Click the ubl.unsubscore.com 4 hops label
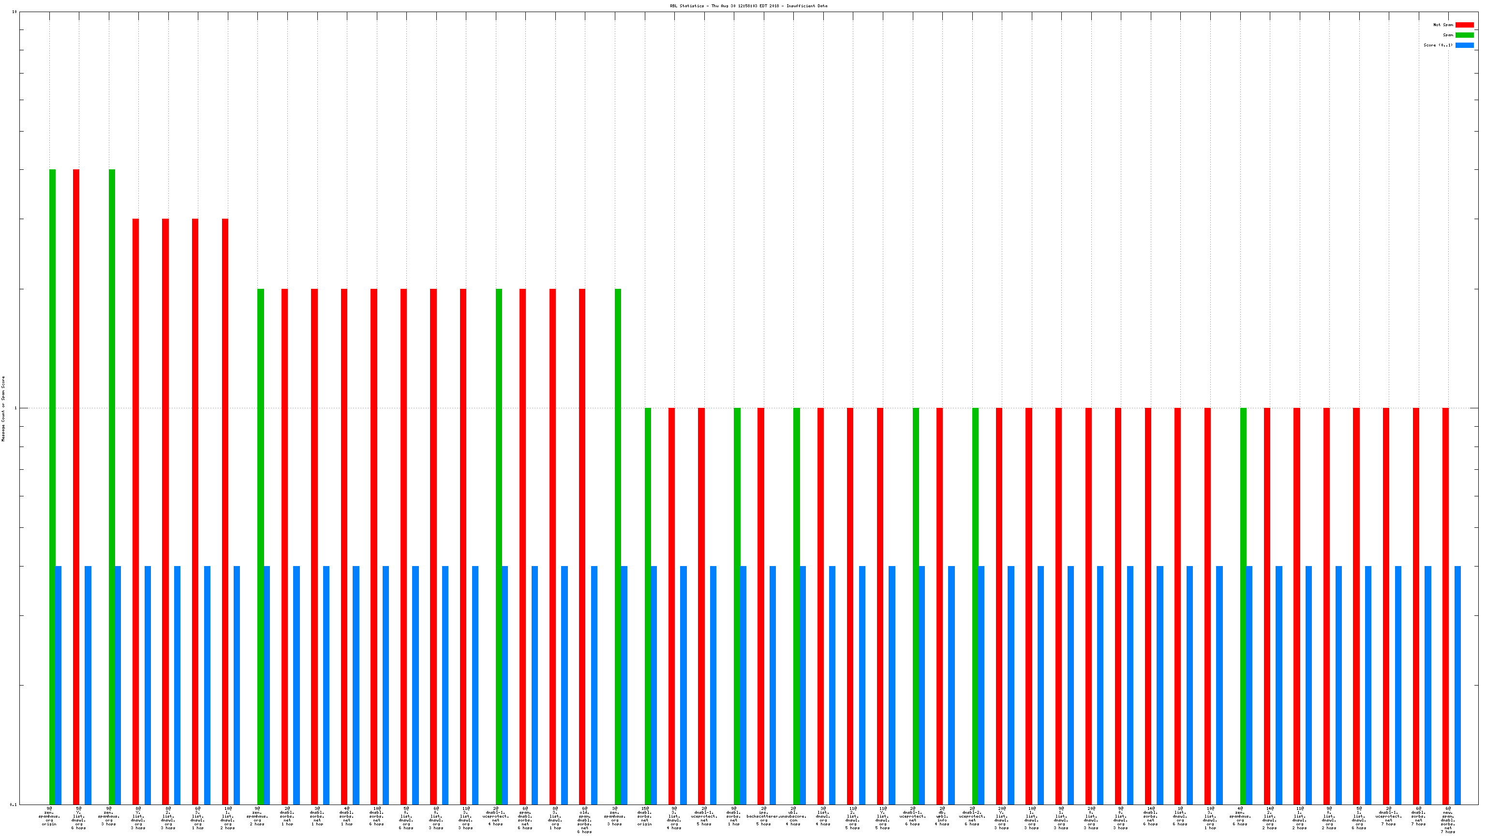The image size is (1486, 836). [793, 816]
